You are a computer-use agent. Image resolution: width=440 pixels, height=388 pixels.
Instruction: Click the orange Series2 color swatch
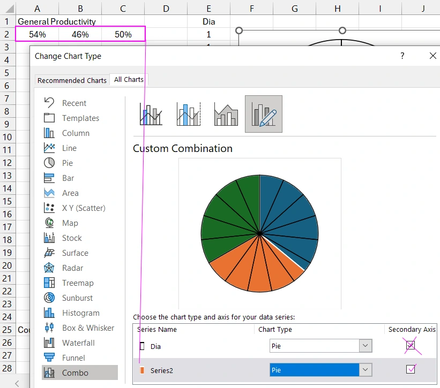pos(142,370)
